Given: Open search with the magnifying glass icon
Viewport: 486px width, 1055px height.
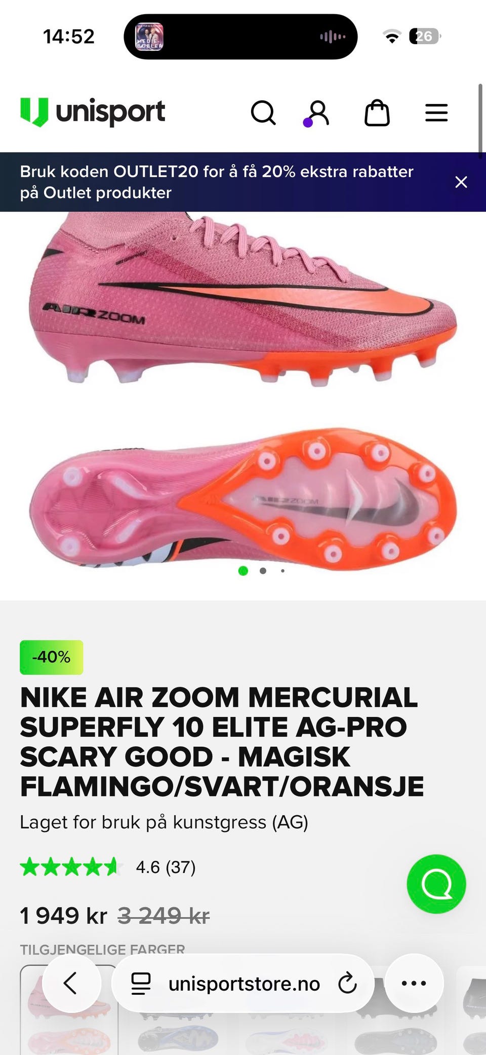Looking at the screenshot, I should pos(263,113).
